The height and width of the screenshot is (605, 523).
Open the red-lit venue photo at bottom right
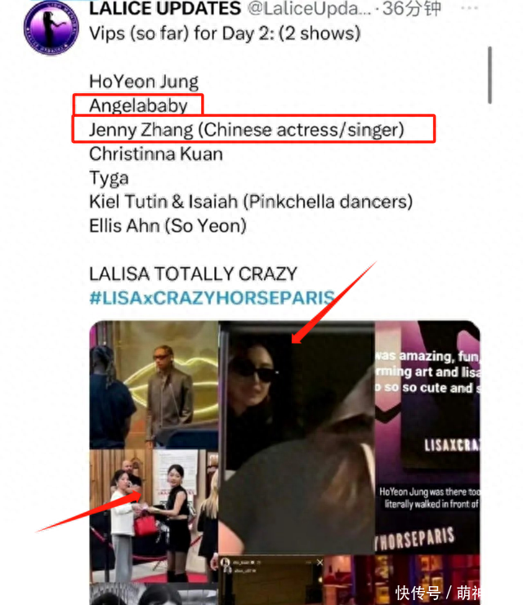(x=402, y=581)
